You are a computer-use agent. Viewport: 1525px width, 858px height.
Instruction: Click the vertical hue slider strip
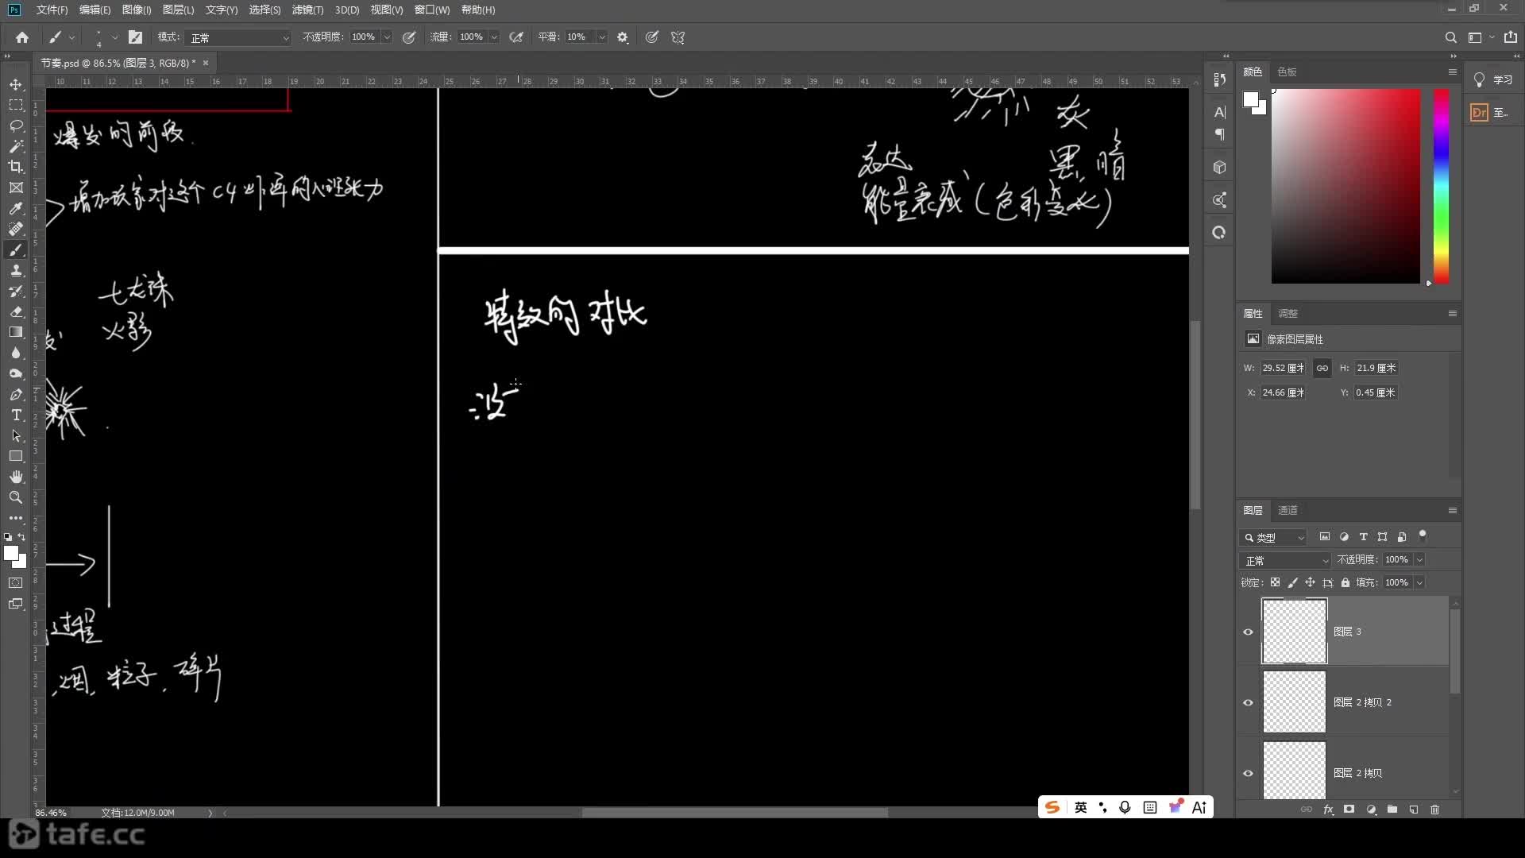1441,186
